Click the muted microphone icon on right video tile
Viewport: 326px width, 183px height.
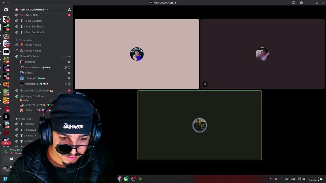pos(205,84)
